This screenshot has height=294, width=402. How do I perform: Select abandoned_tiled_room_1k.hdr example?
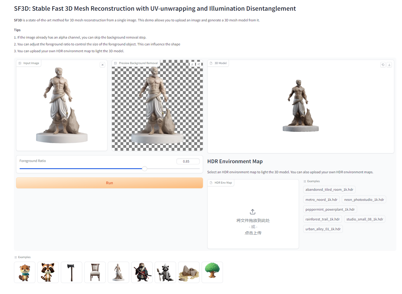point(329,190)
